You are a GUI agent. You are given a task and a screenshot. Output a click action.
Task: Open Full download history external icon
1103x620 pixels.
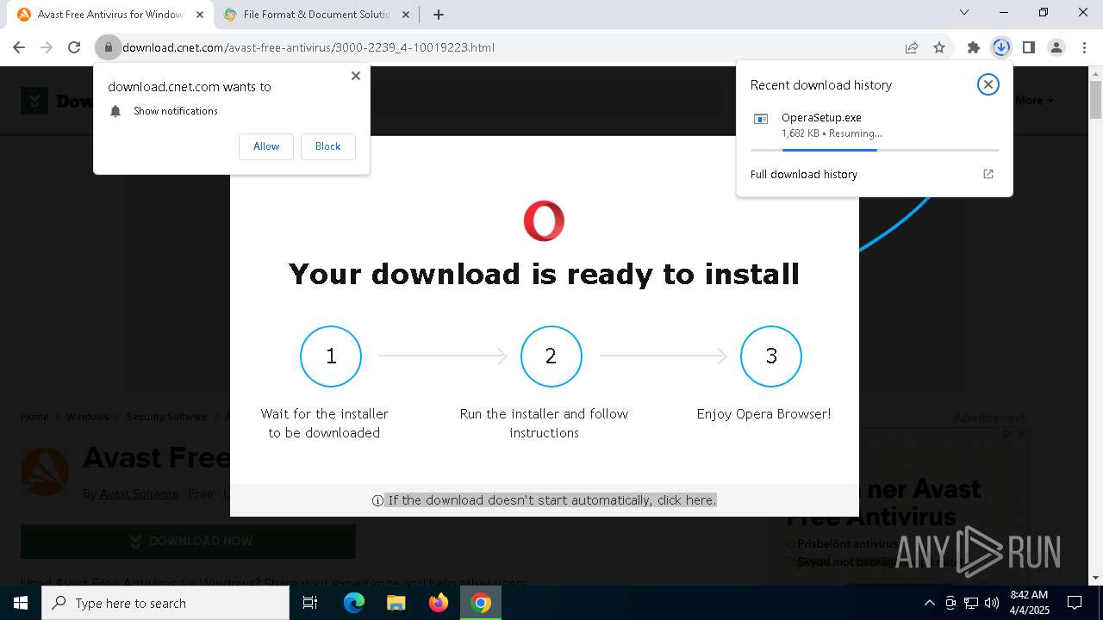coord(988,174)
